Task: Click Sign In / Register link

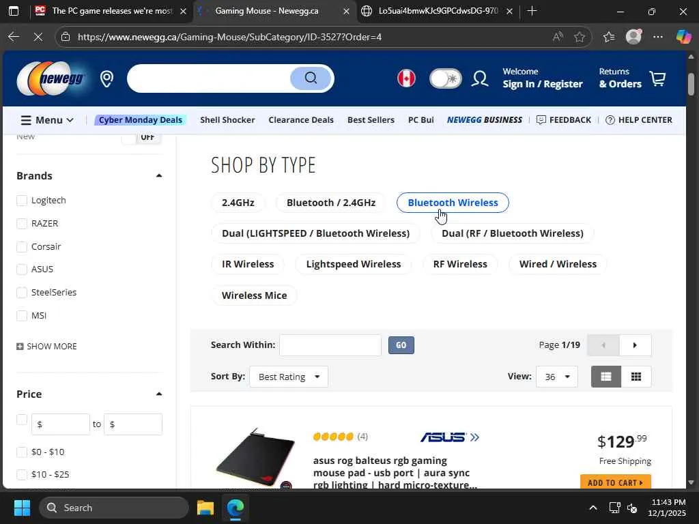Action: click(x=543, y=84)
